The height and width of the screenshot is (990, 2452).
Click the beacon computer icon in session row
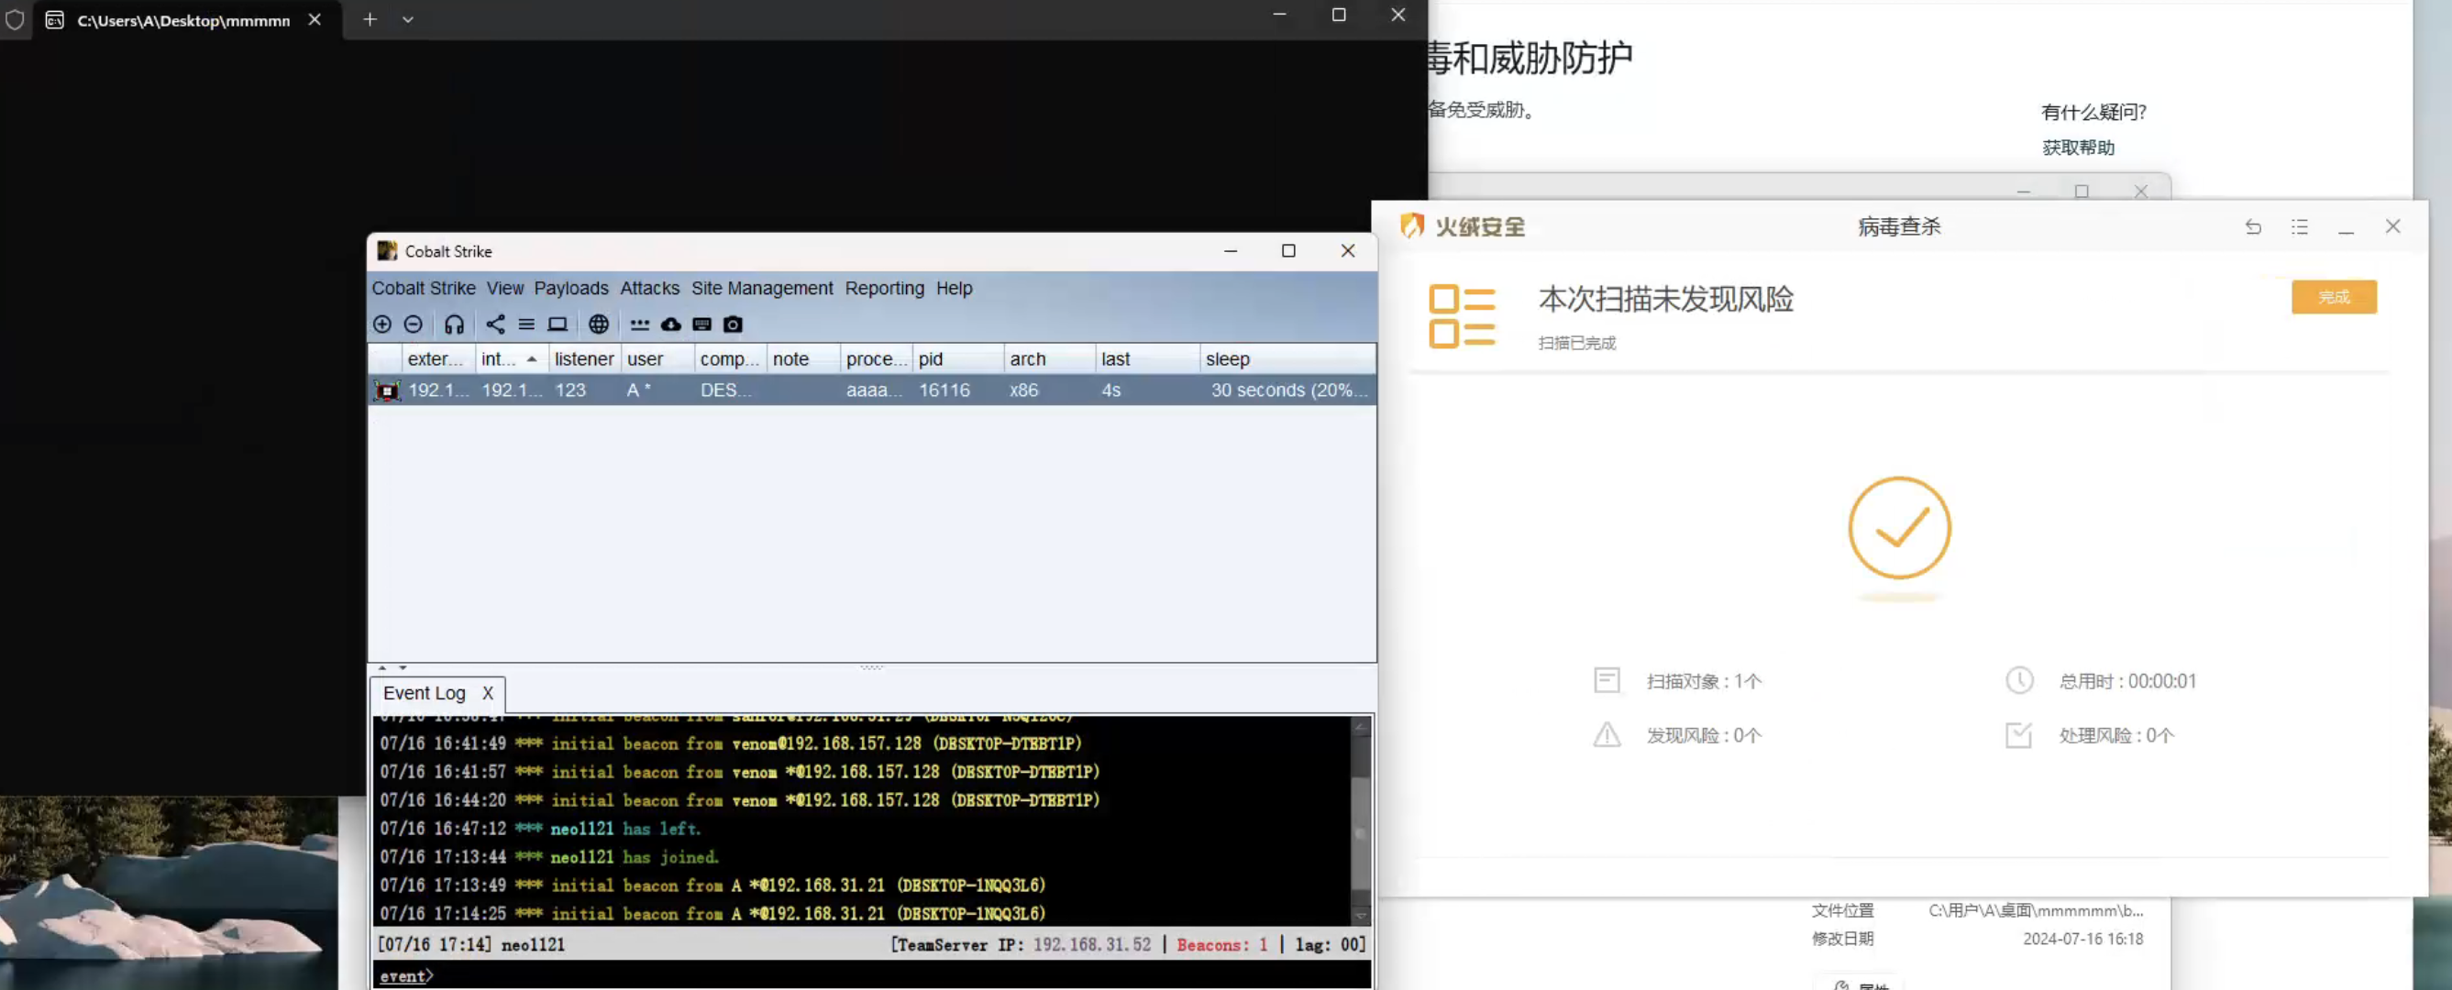pos(387,390)
